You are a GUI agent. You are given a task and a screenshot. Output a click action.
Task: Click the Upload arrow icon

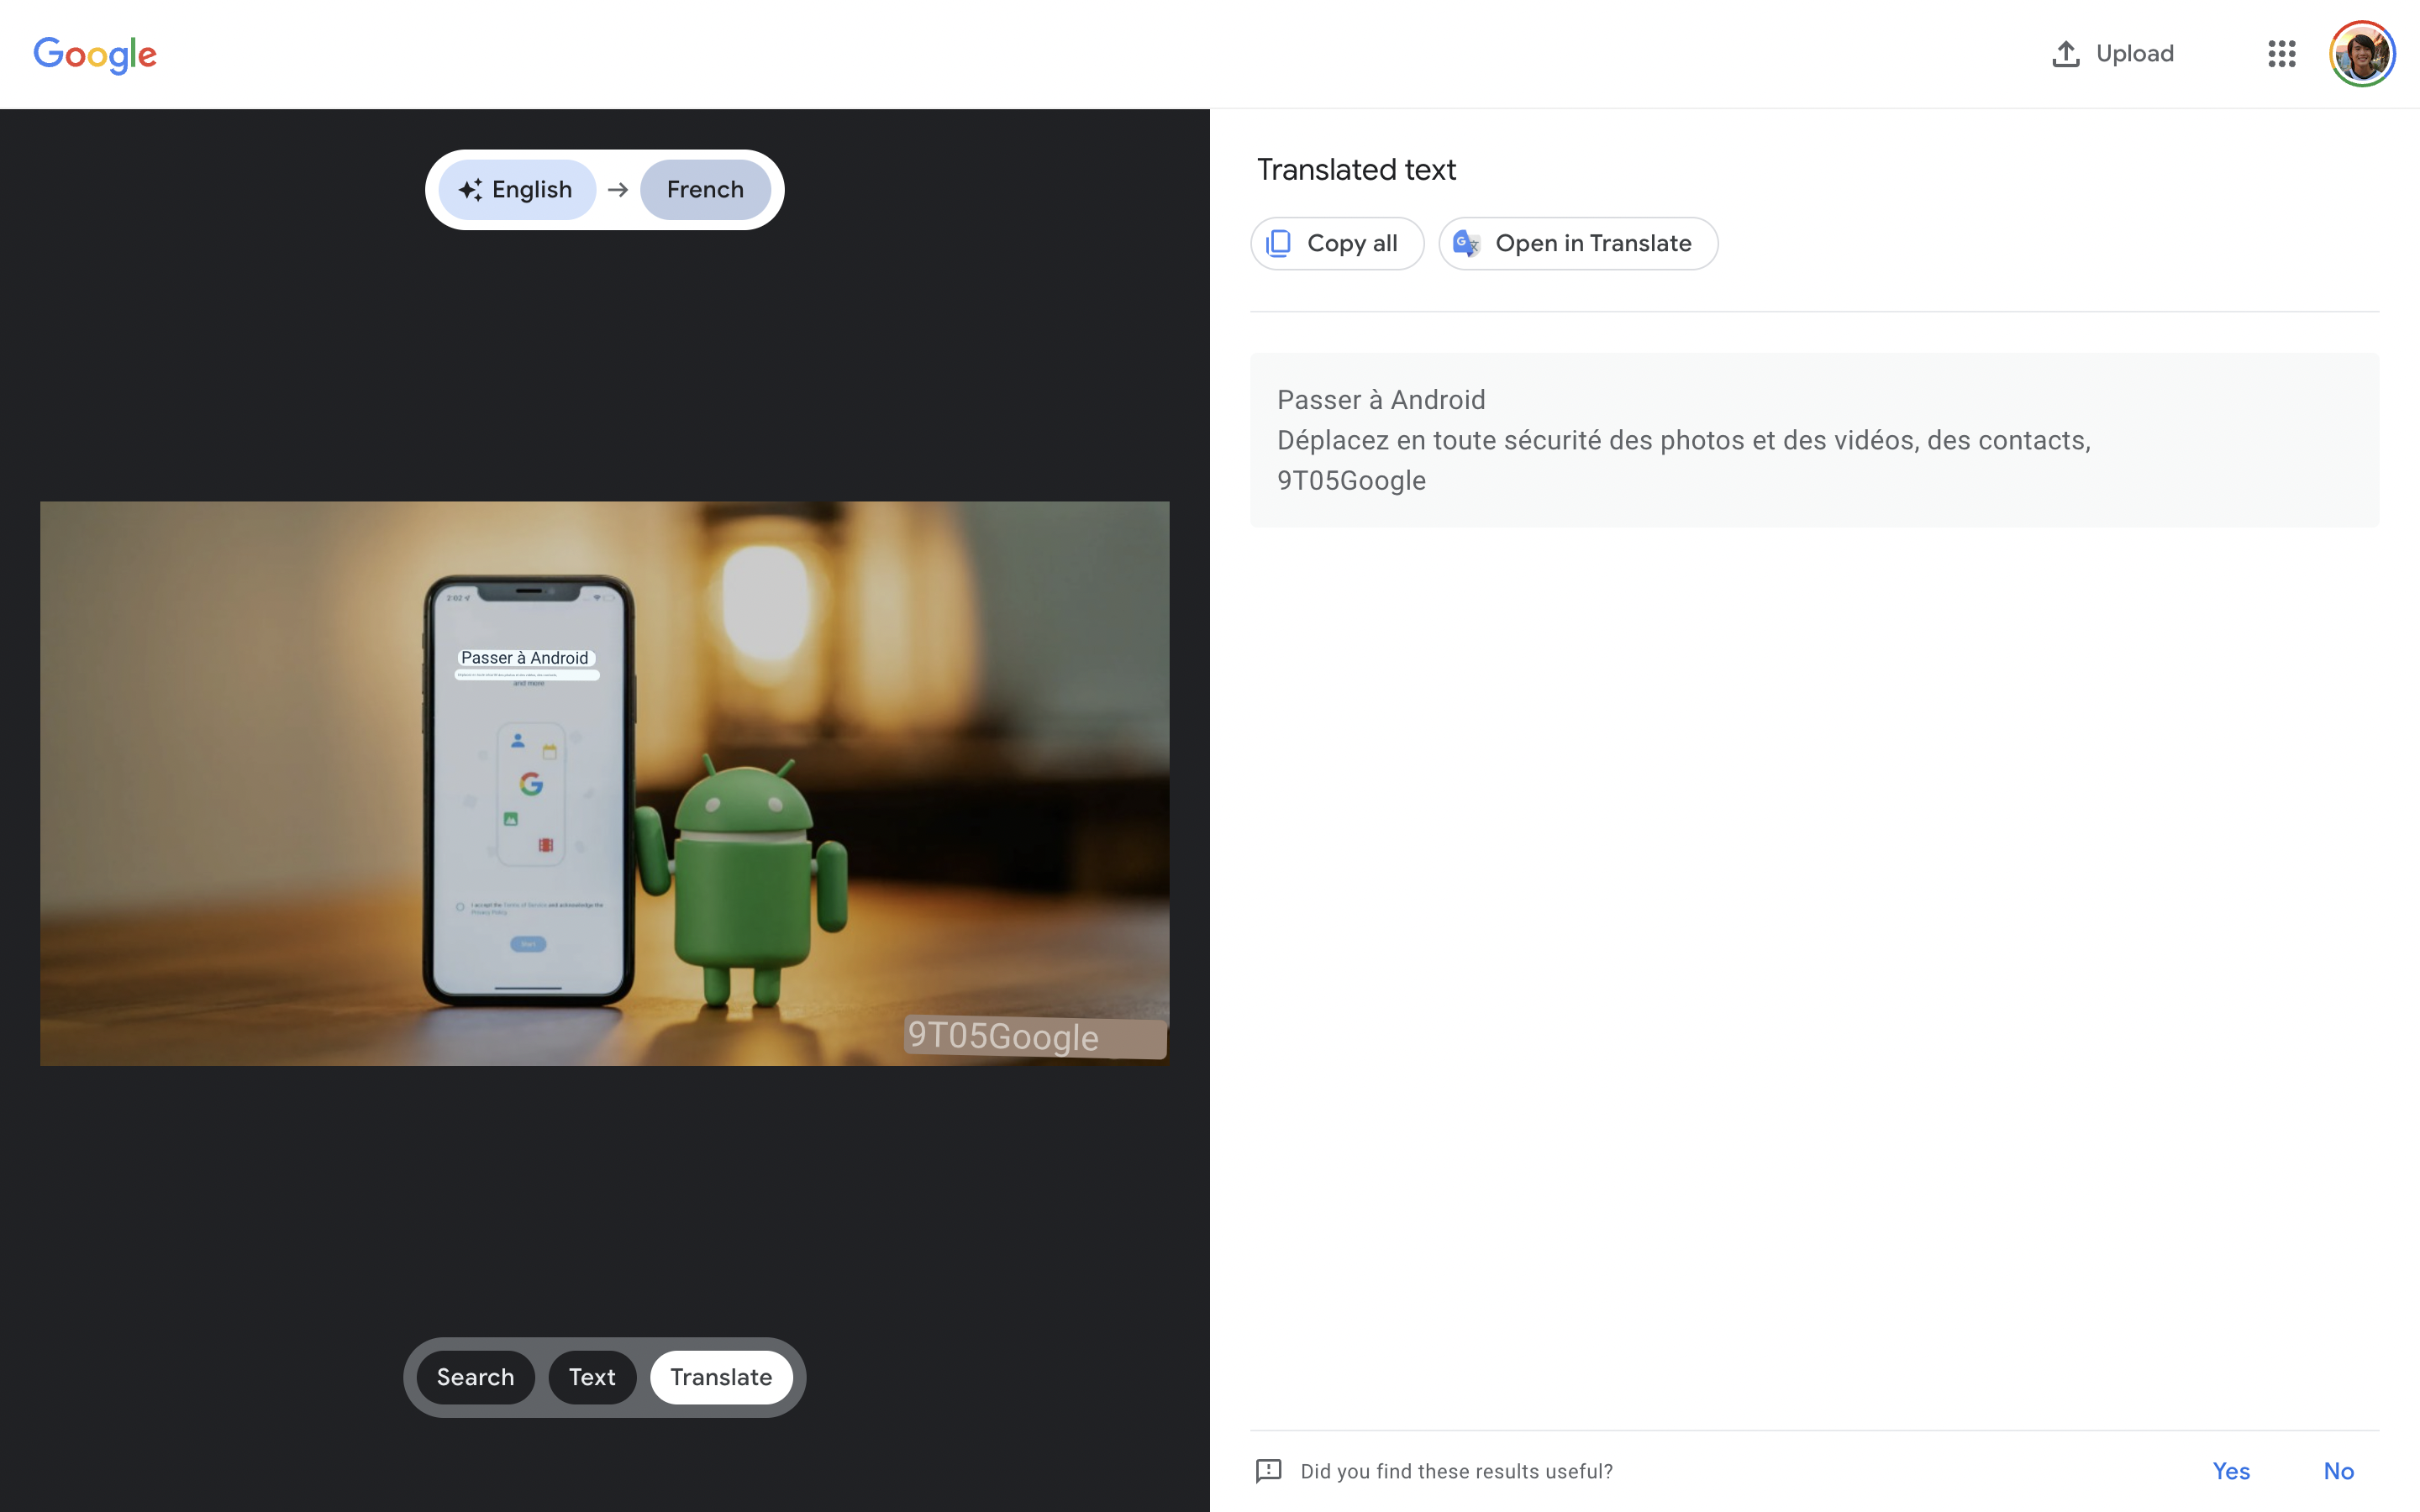[2065, 54]
